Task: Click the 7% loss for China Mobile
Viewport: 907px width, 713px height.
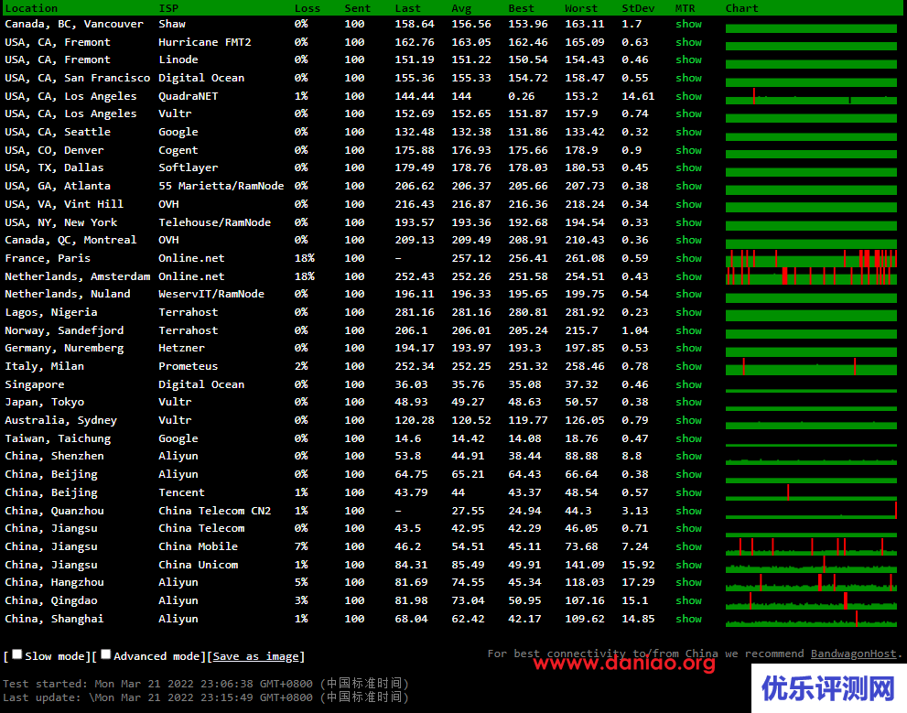Action: [301, 546]
